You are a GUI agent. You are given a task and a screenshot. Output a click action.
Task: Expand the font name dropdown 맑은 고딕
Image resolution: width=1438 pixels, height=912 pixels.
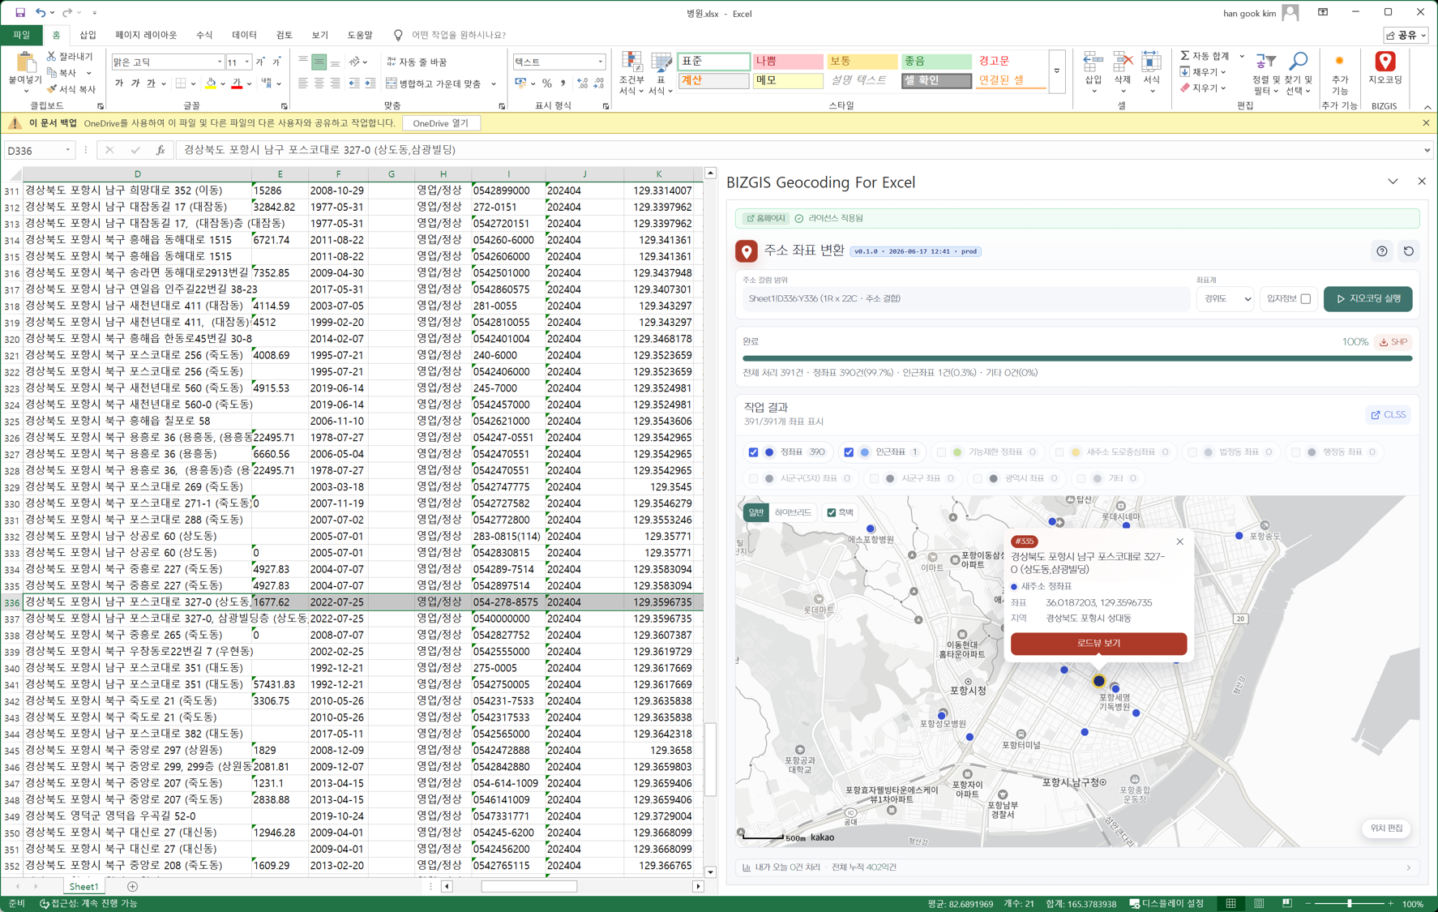coord(220,62)
